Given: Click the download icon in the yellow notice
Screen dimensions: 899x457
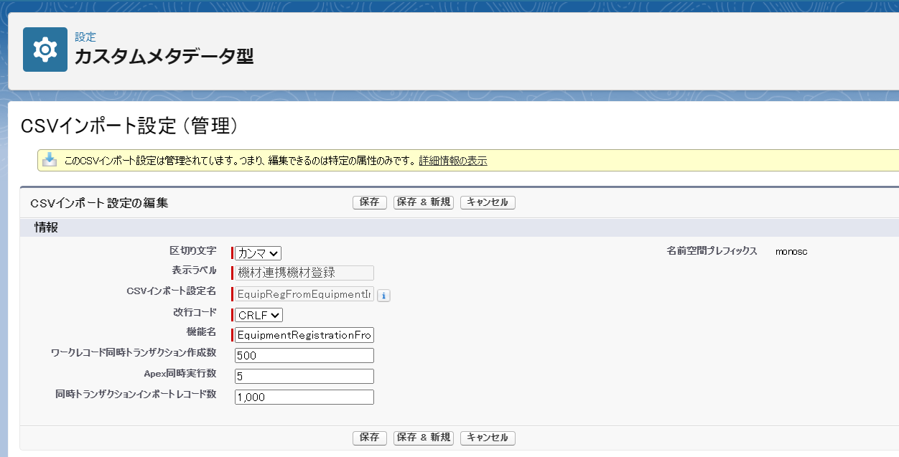Looking at the screenshot, I should coord(50,160).
